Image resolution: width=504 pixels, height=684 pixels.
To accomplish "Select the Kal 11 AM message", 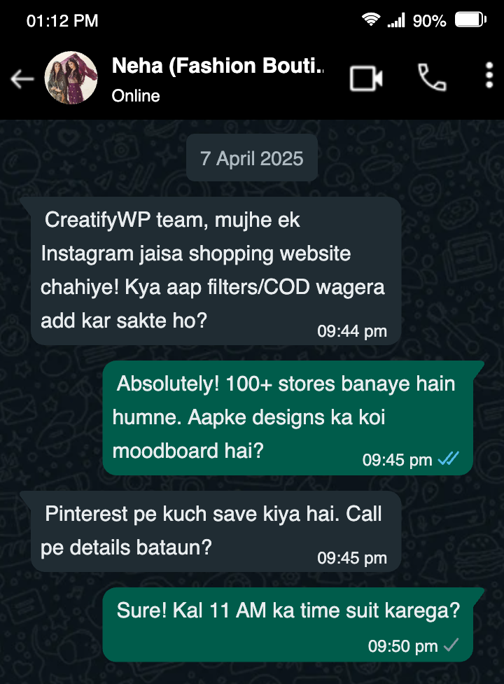I will click(x=288, y=624).
